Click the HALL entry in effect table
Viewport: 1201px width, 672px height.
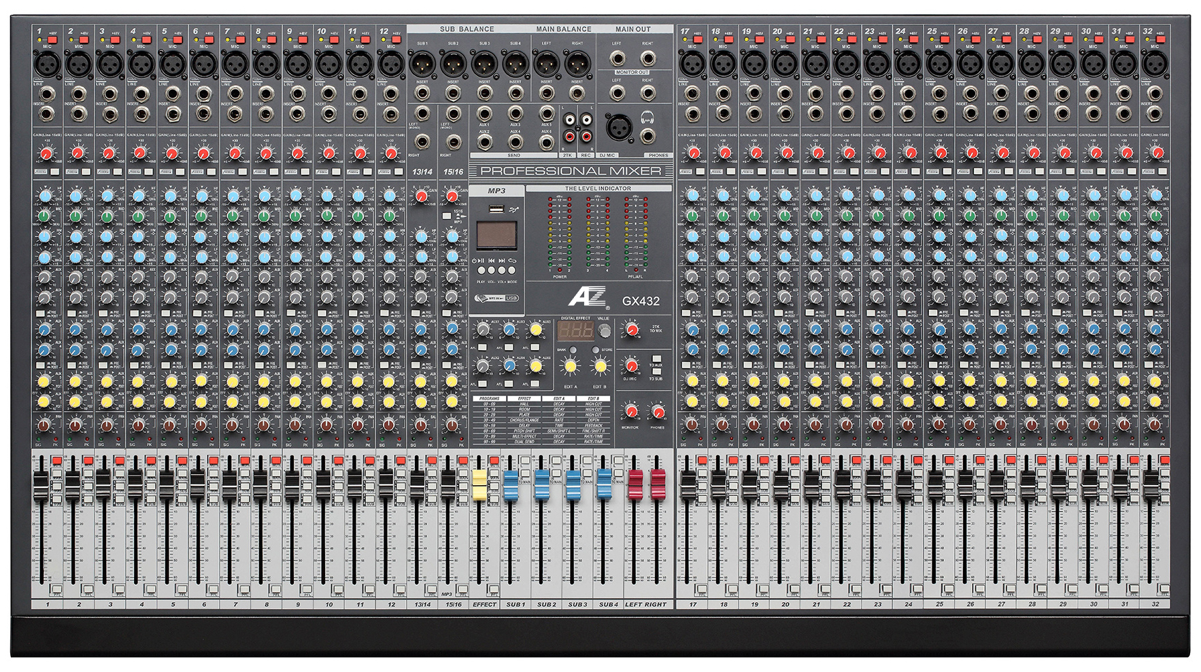524,404
